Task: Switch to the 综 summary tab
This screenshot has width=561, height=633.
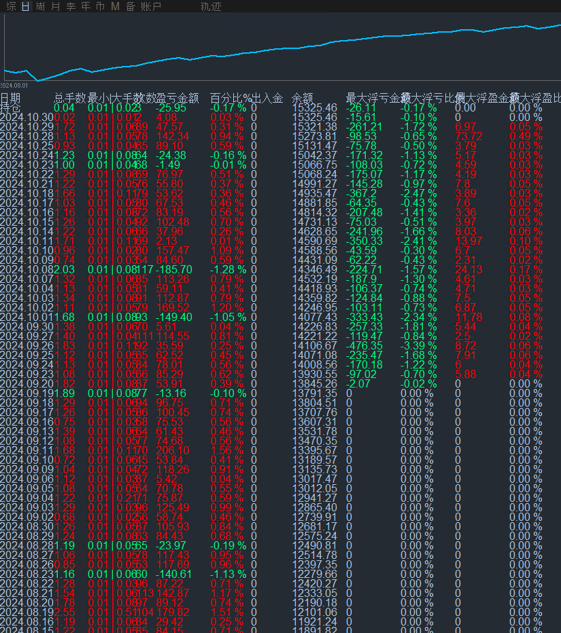Action: coord(12,7)
